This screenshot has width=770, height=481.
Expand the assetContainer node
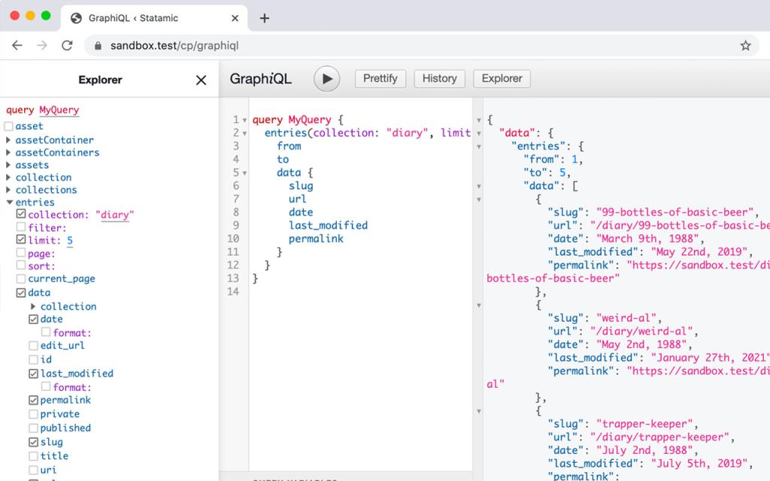[x=8, y=140]
